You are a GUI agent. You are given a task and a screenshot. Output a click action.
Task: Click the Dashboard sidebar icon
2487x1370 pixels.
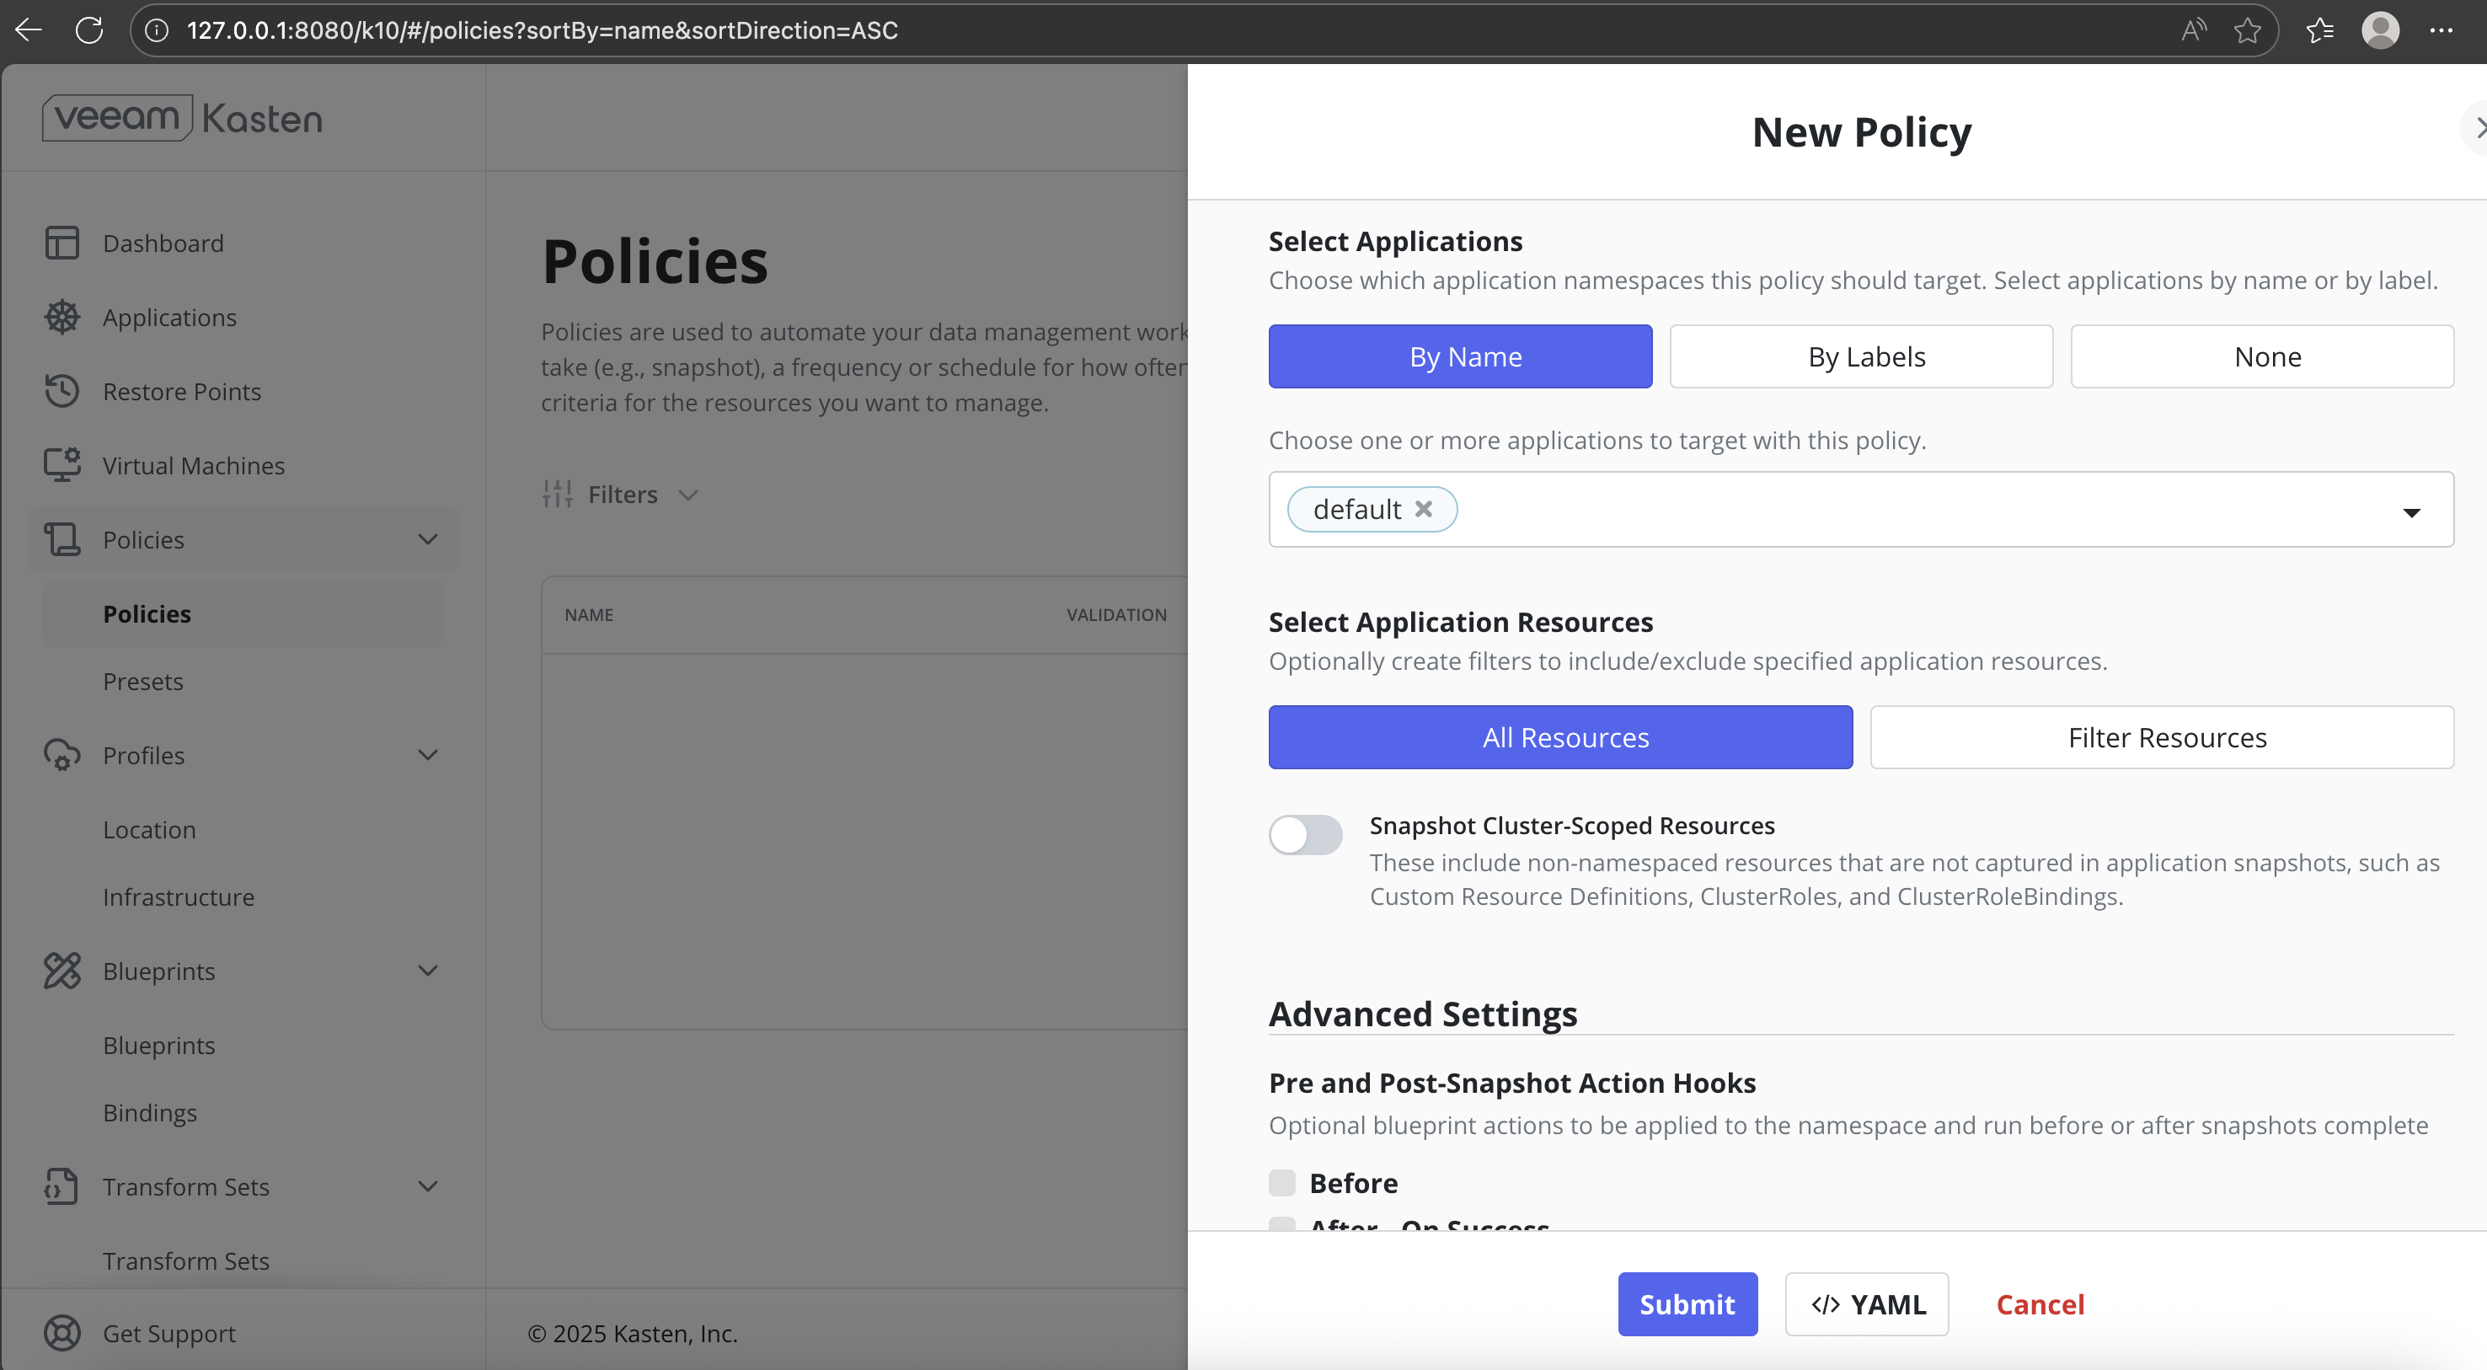tap(62, 243)
